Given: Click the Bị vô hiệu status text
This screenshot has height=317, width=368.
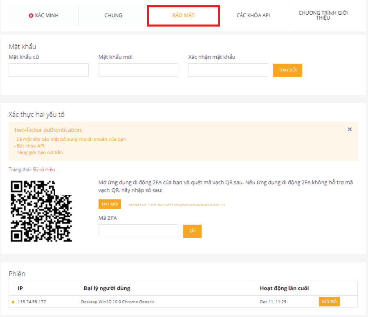Looking at the screenshot, I should pyautogui.click(x=44, y=170).
